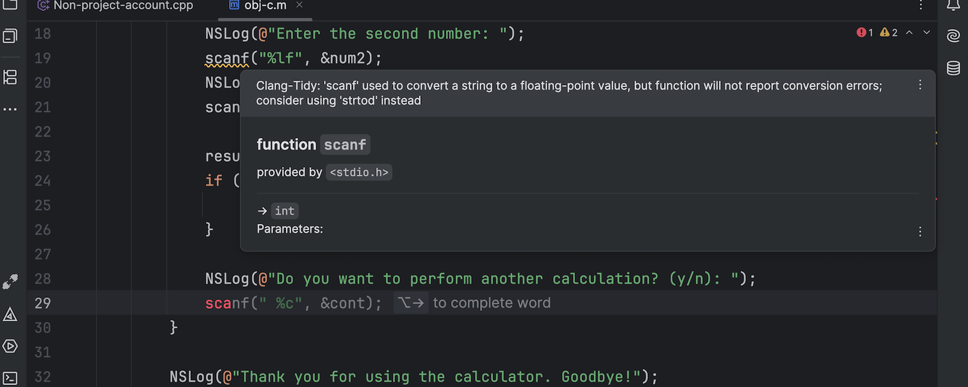This screenshot has width=968, height=387.
Task: Open the Structure tool window
Action: pyautogui.click(x=10, y=77)
